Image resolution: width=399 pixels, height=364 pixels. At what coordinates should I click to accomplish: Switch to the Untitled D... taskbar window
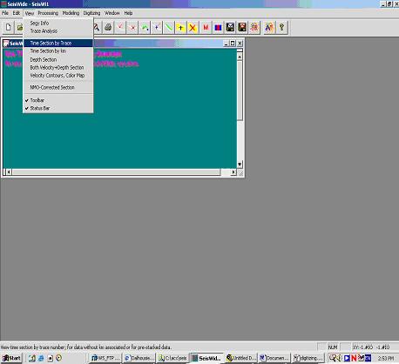pyautogui.click(x=240, y=358)
